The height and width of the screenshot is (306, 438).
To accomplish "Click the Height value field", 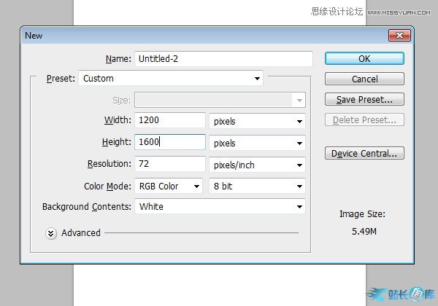I will click(170, 143).
